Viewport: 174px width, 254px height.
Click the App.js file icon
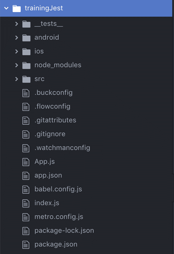[26, 162]
